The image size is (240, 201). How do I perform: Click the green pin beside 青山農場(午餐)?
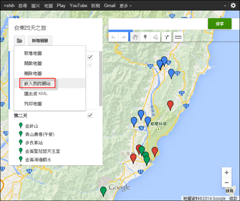click(x=21, y=134)
